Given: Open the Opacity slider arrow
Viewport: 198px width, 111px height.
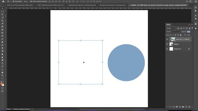Looking at the screenshot, I should 192,32.
